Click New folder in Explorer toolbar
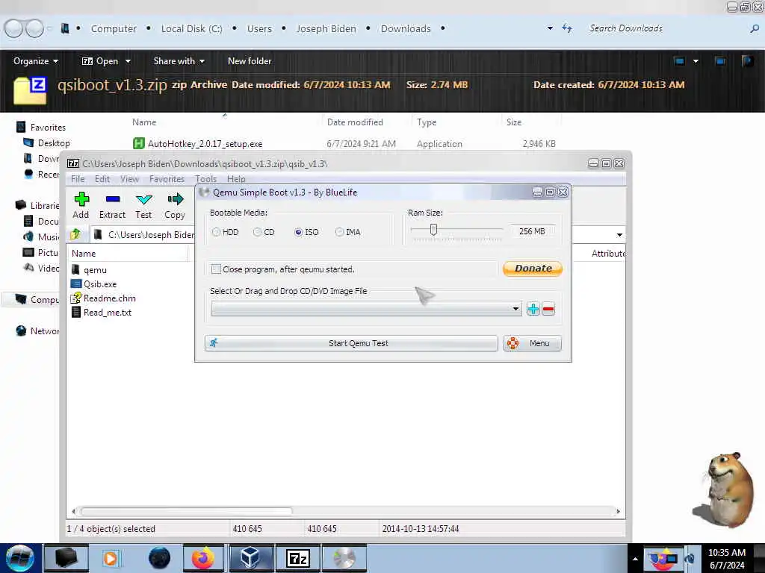The image size is (765, 573). (x=250, y=61)
